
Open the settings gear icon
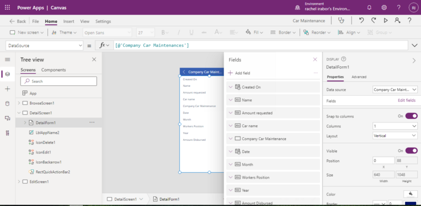click(x=384, y=7)
